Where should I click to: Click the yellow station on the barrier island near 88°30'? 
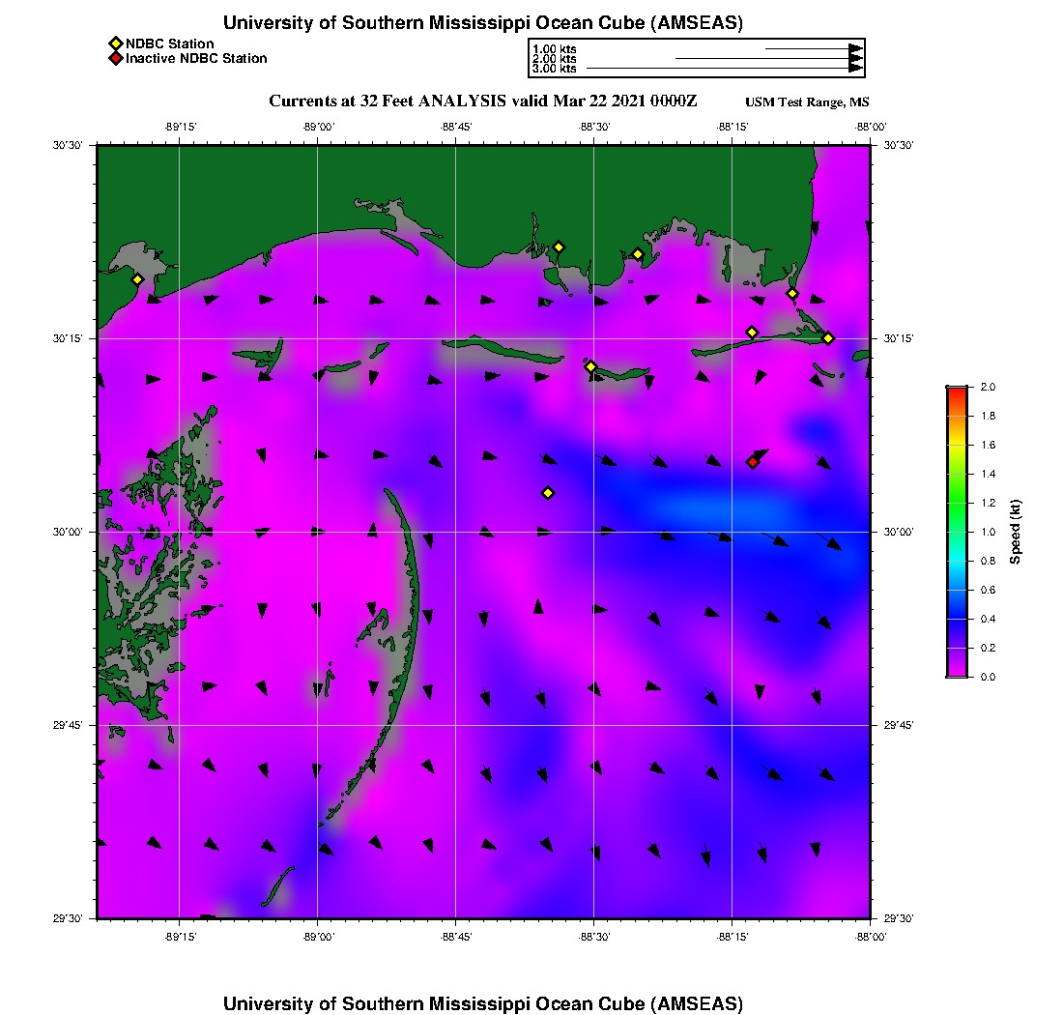591,366
